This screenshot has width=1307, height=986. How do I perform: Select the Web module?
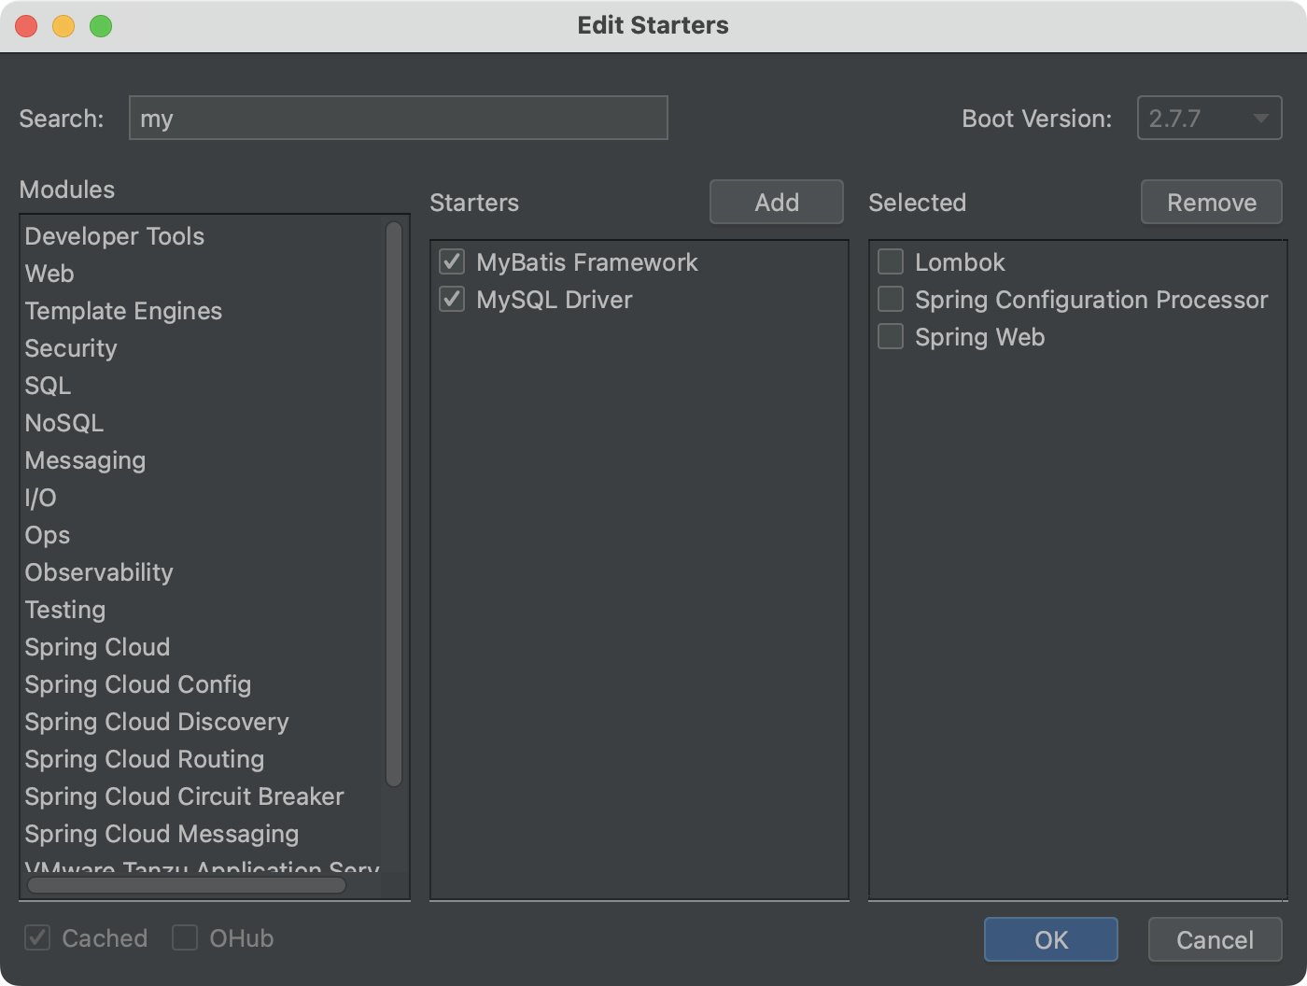pos(49,274)
